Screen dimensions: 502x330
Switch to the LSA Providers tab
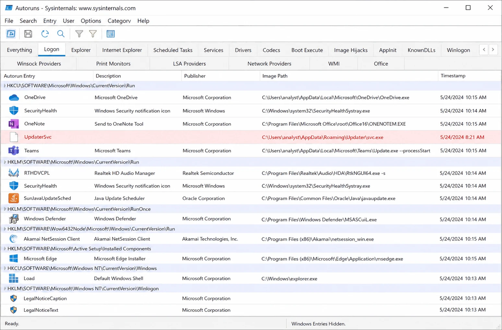coord(189,64)
